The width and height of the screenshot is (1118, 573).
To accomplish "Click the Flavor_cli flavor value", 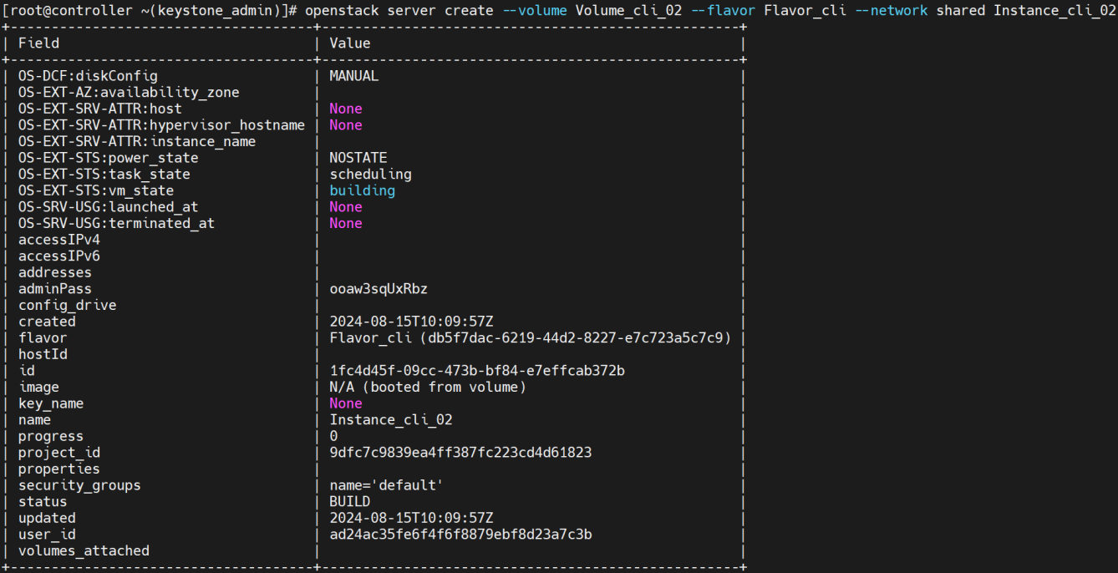I will (531, 338).
